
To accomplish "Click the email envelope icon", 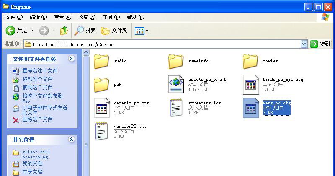I will [x=16, y=109].
